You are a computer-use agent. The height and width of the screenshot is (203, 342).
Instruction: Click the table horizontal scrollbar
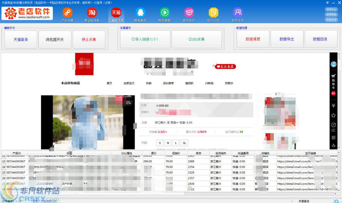click(x=170, y=194)
